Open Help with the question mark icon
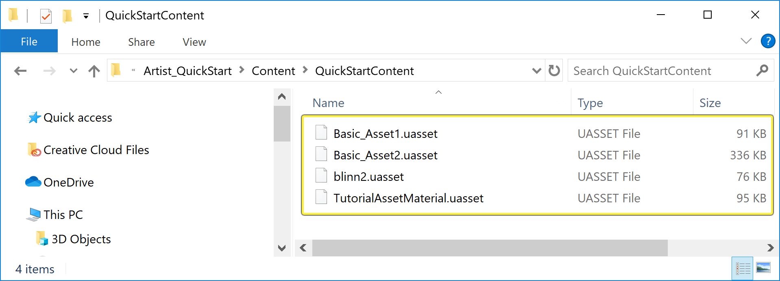This screenshot has width=780, height=281. point(768,41)
